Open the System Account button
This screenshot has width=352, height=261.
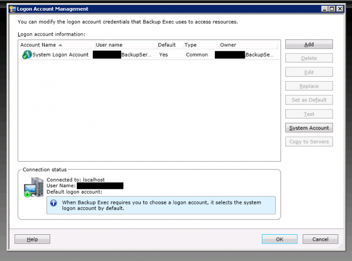(x=309, y=128)
